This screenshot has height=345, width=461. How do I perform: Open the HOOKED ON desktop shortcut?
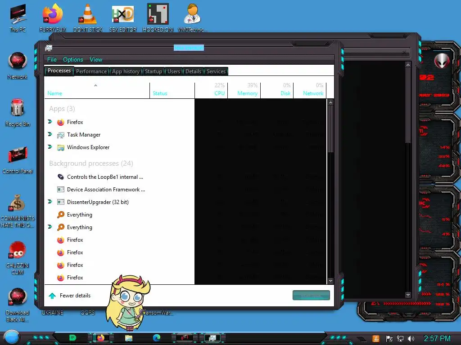[x=158, y=18]
